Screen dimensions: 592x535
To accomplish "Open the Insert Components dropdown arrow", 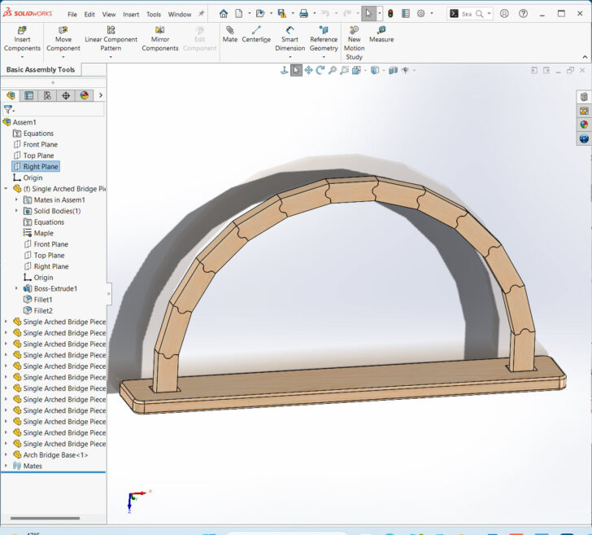I will click(22, 57).
